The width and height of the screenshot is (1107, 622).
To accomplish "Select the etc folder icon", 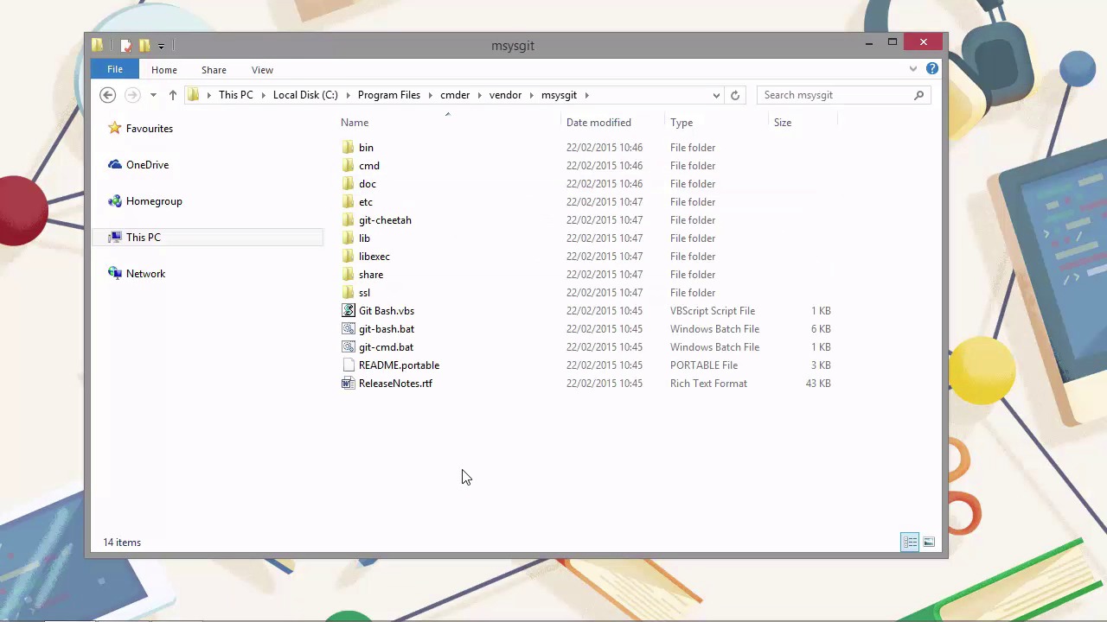I will [349, 202].
